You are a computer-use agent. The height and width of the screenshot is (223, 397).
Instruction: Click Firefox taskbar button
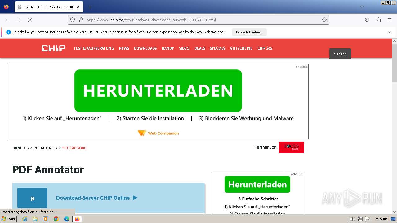77,219
